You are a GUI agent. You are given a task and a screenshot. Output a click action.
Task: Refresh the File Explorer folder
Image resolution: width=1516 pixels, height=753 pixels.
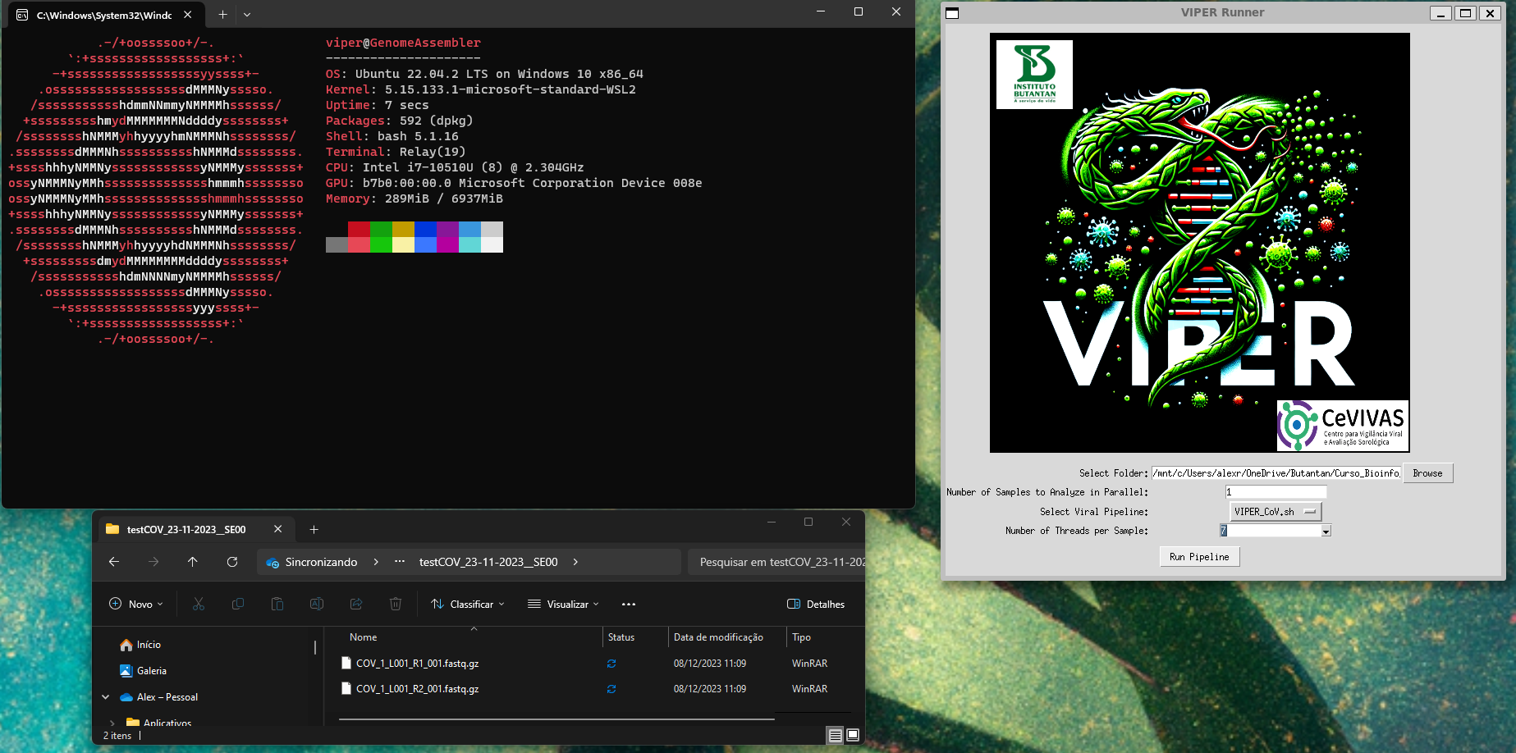(232, 562)
